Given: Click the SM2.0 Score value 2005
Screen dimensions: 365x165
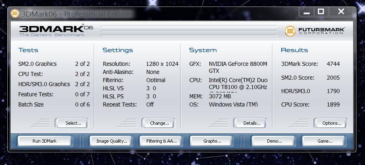Looking at the screenshot, I should click(x=333, y=78).
